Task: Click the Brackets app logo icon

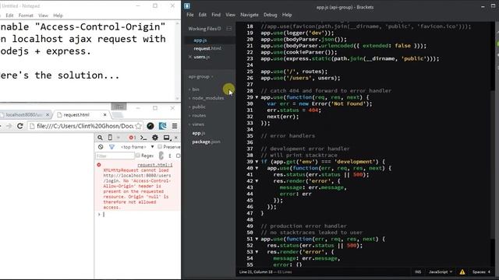Action: (187, 5)
